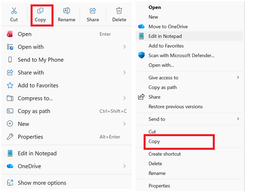The height and width of the screenshot is (194, 253).
Task: Expand the OneDrive submenu arrow
Action: click(x=124, y=166)
